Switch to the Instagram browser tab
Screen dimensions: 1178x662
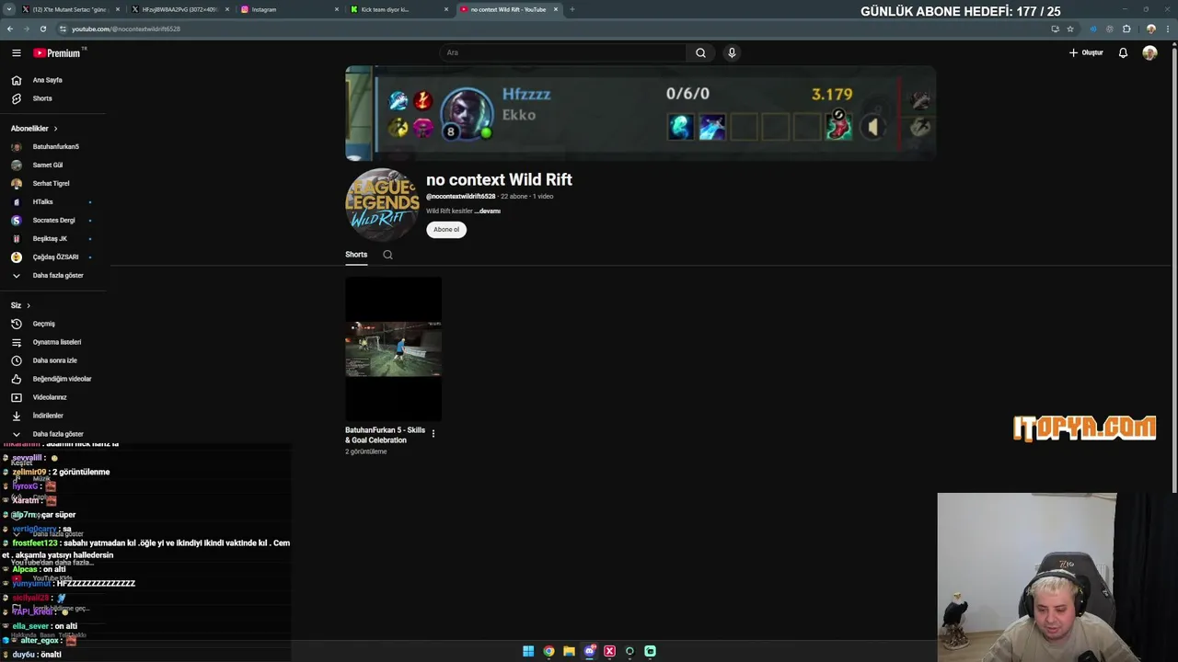click(289, 9)
